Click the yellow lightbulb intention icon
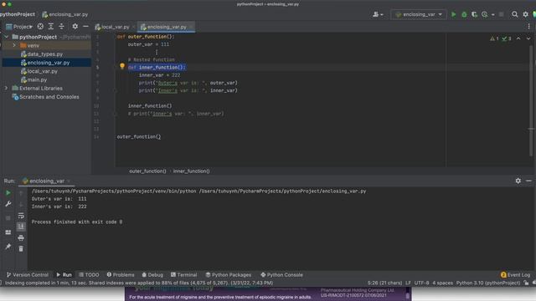Screen dimensions: 536x301 coord(122,66)
